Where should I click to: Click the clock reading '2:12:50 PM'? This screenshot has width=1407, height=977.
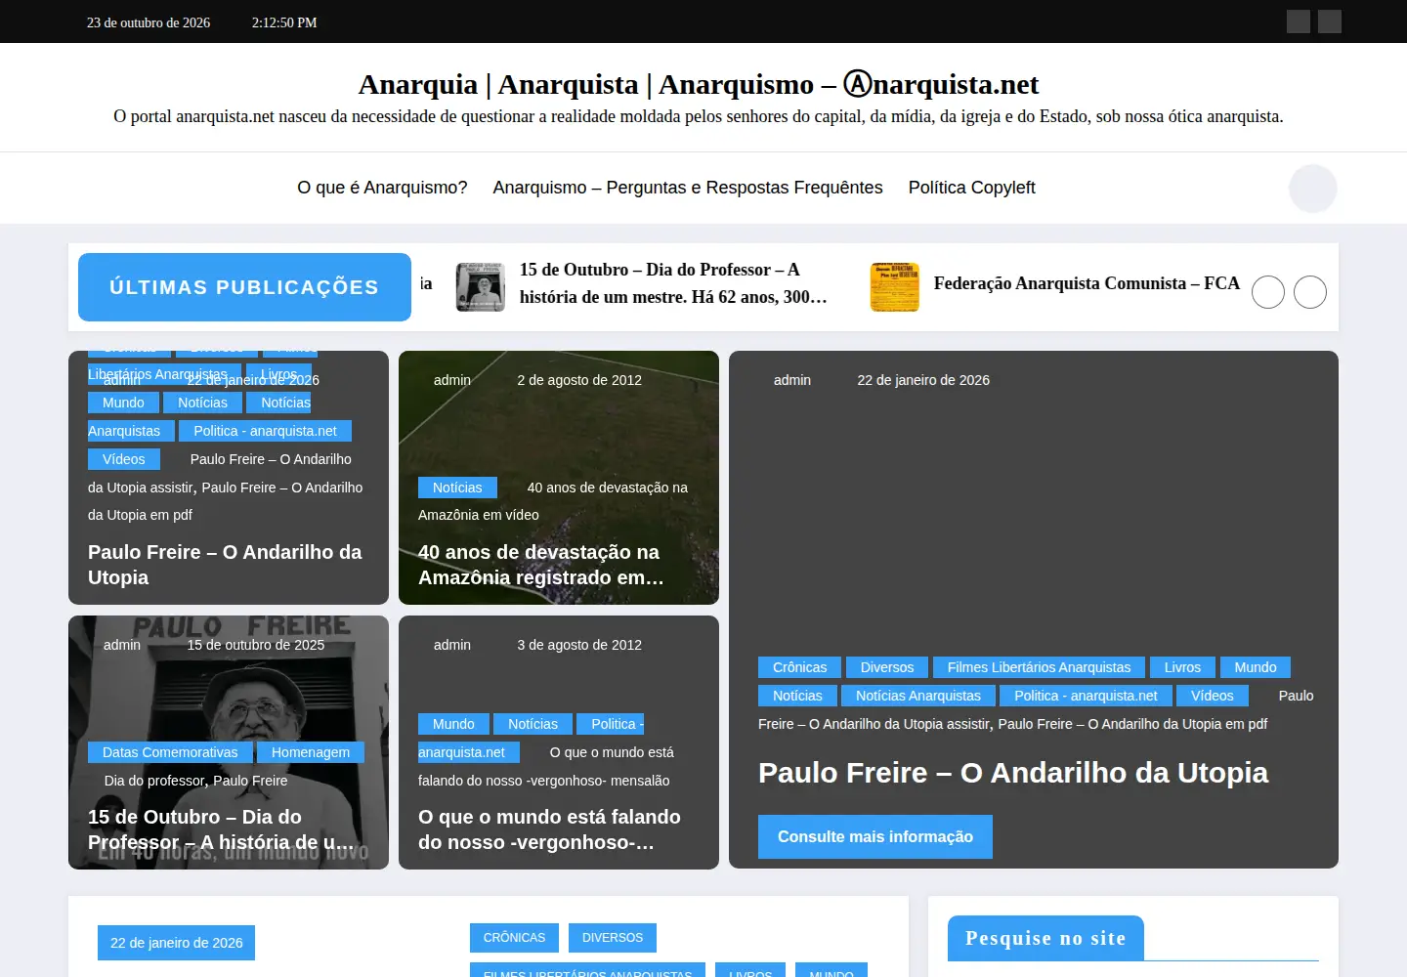pos(284,22)
